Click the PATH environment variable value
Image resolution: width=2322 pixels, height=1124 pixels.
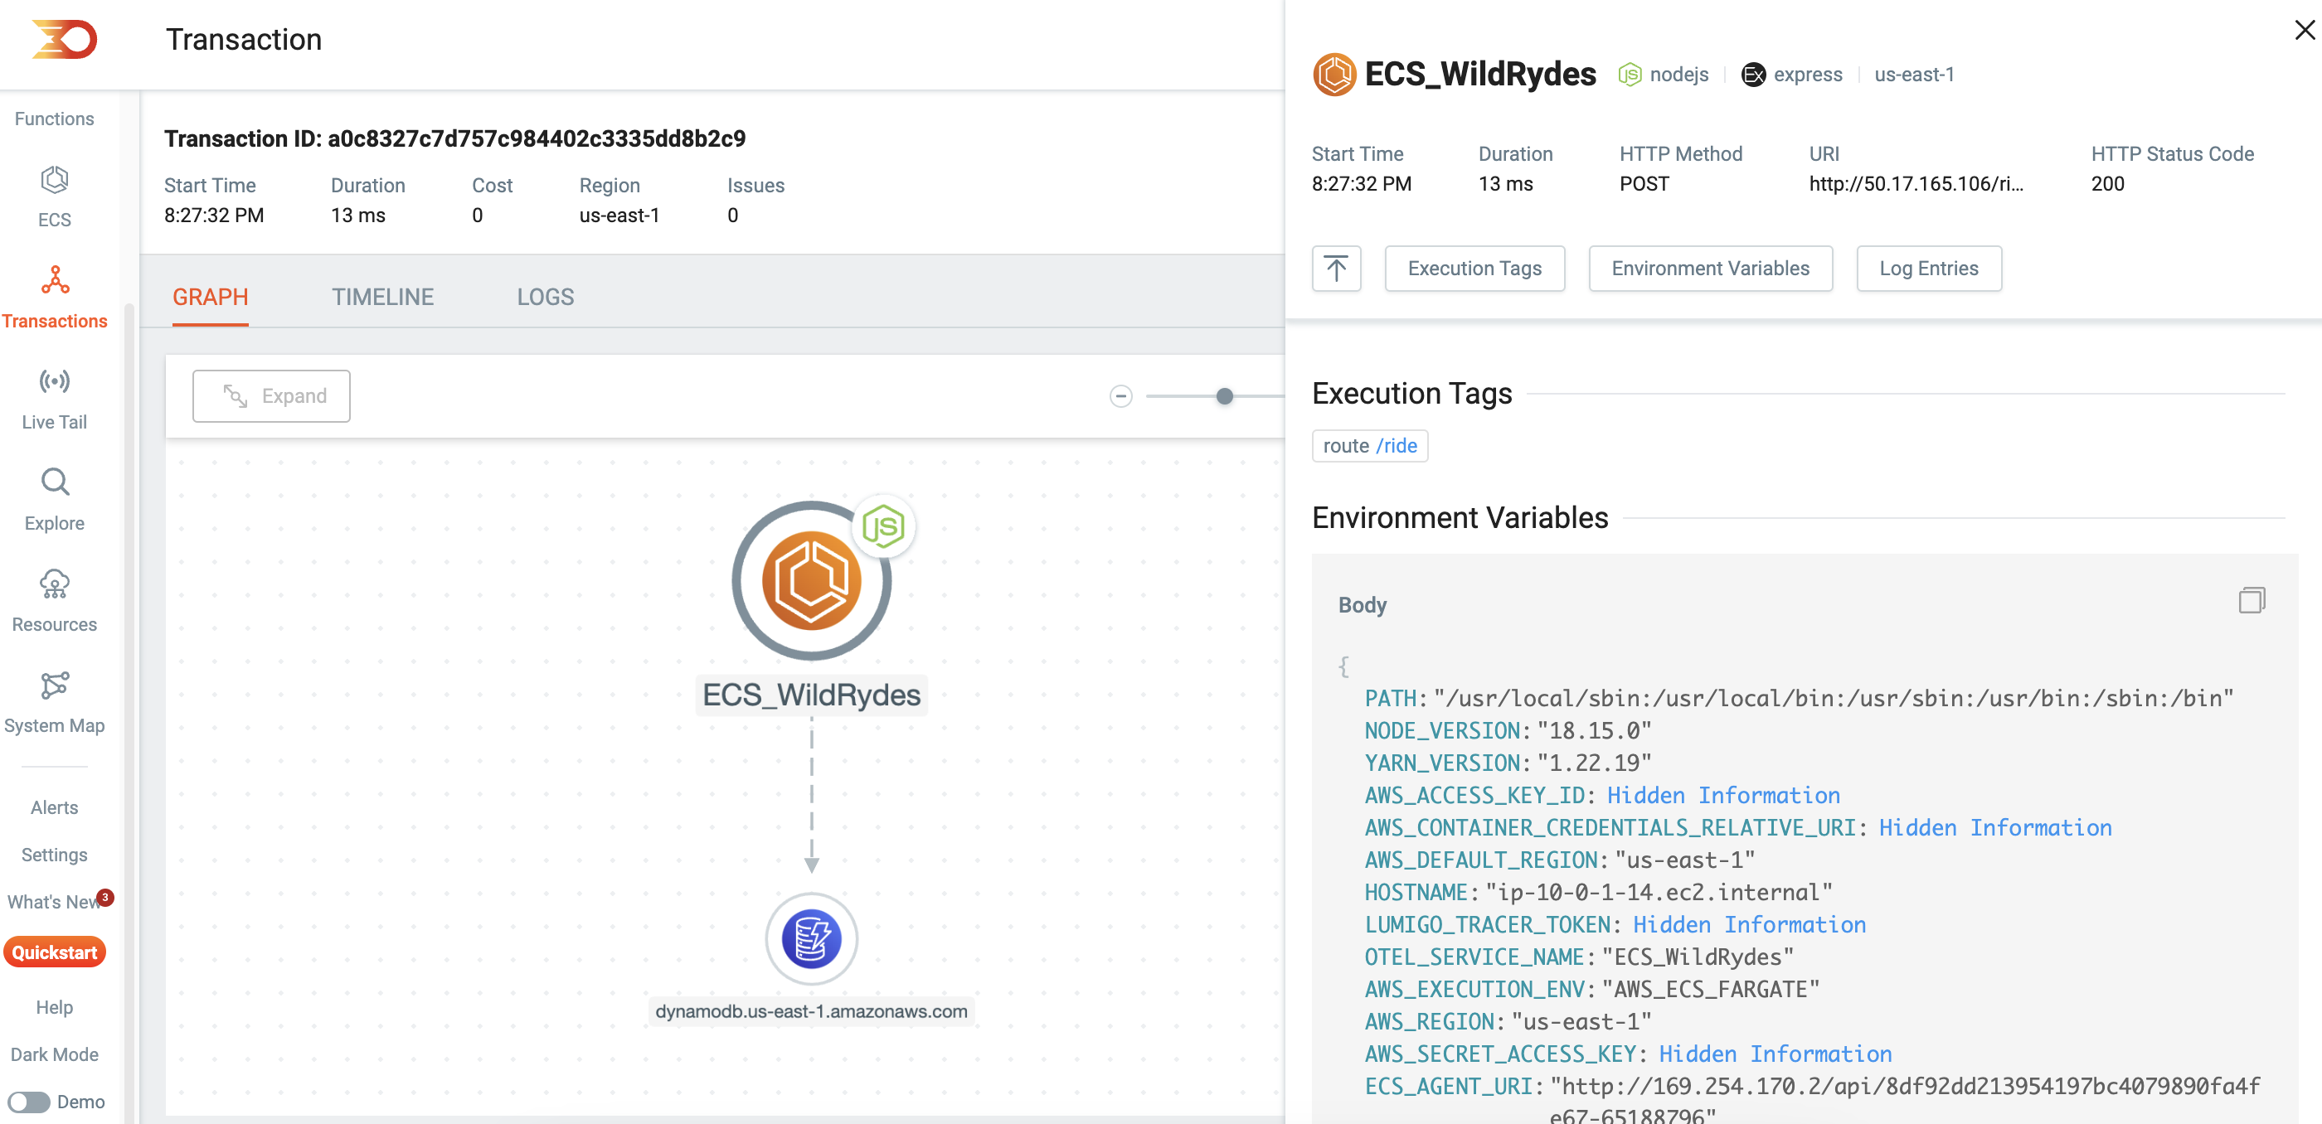(1834, 698)
